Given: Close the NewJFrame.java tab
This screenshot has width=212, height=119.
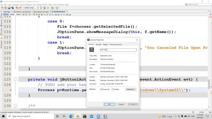Looking at the screenshot, I should click(x=67, y=12).
